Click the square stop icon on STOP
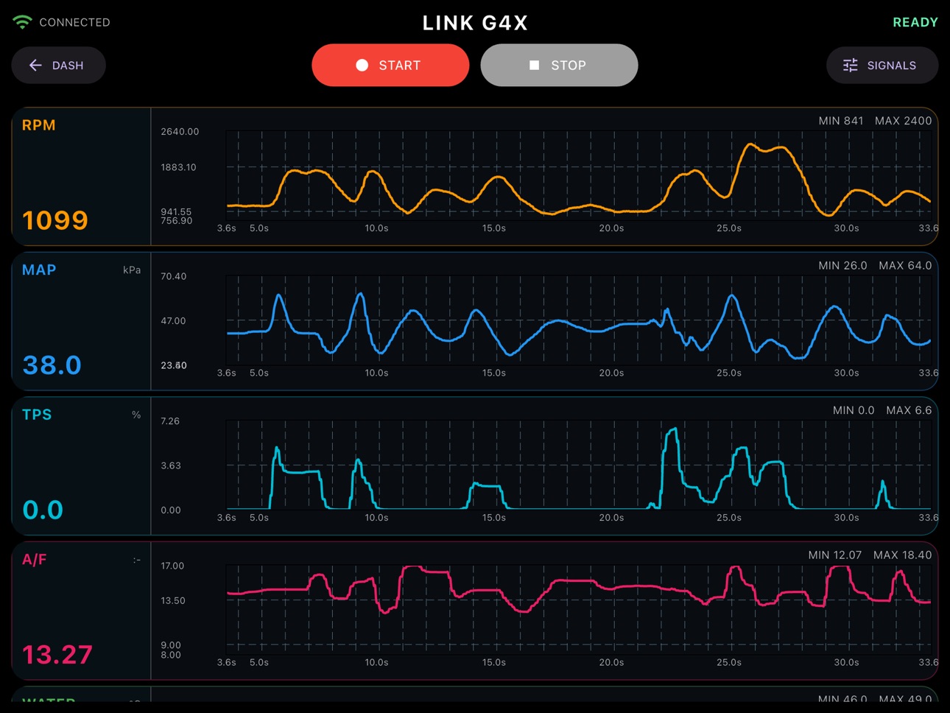The width and height of the screenshot is (950, 713). (535, 65)
